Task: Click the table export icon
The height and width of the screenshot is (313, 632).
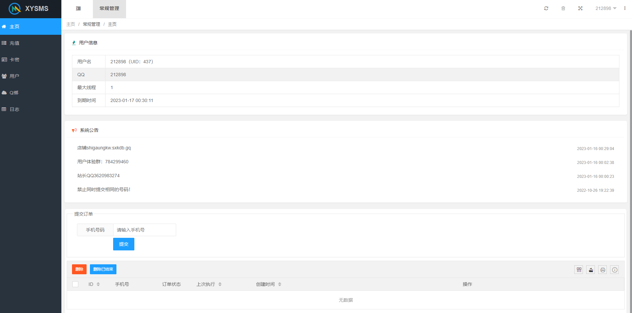Action: [591, 270]
